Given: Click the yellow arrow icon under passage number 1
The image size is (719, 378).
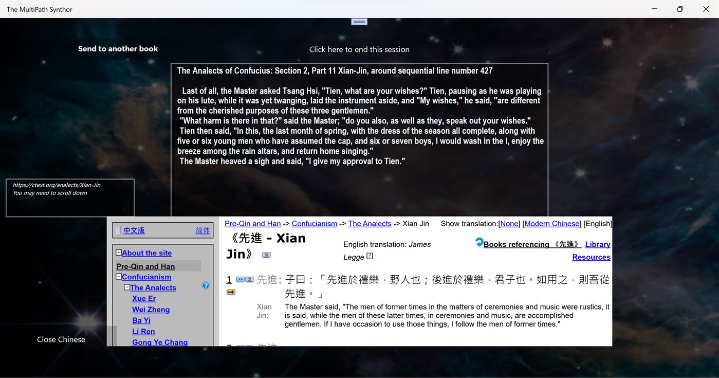Looking at the screenshot, I should coord(230,292).
